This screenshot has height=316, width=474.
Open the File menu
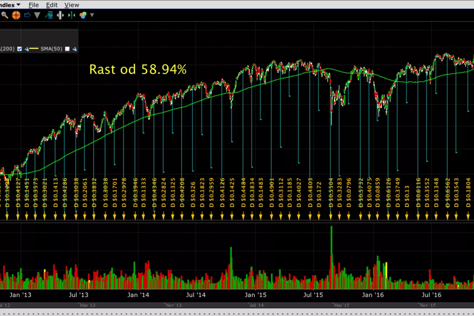point(34,5)
